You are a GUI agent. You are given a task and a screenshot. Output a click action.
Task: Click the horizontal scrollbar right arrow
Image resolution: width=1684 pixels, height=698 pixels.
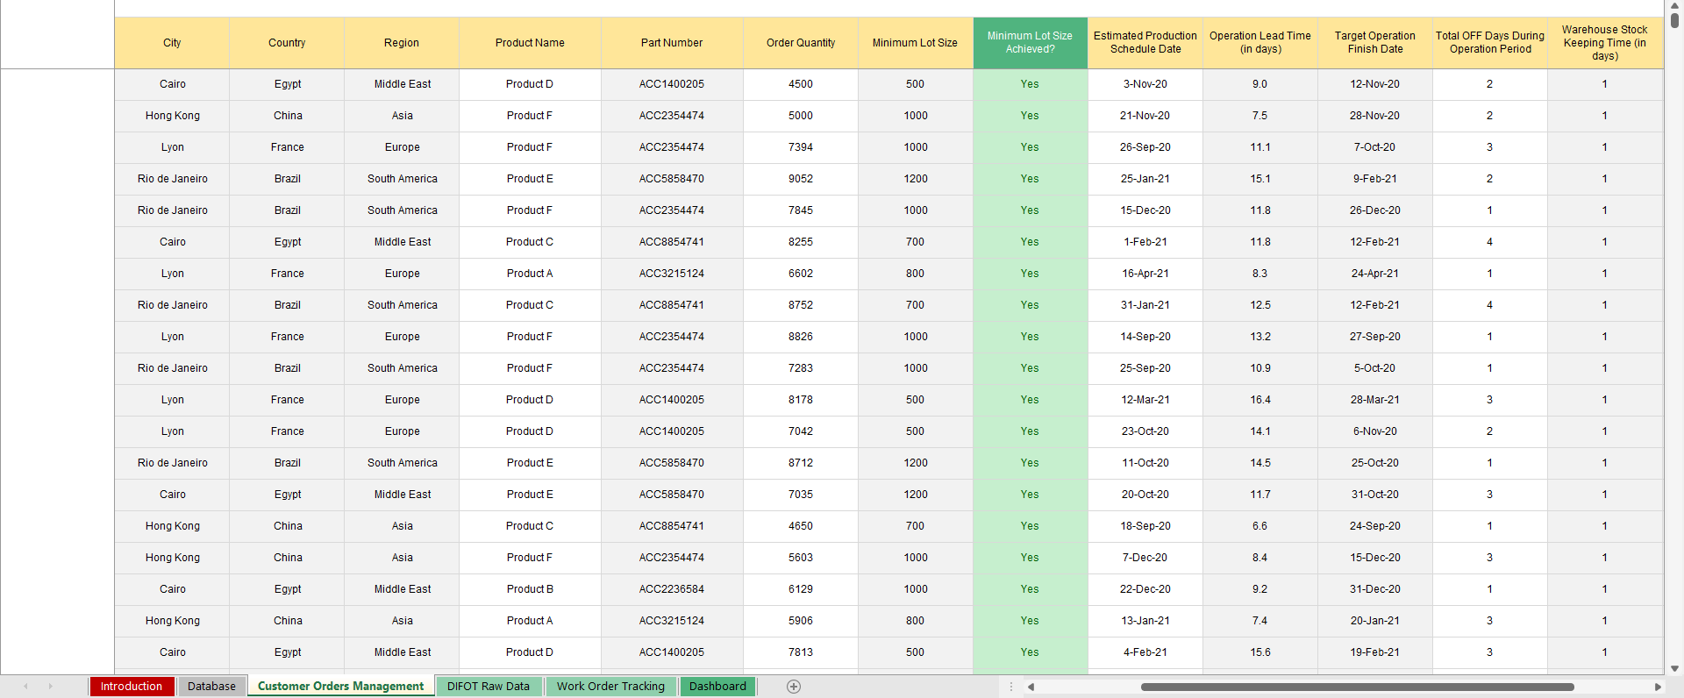pyautogui.click(x=1658, y=687)
